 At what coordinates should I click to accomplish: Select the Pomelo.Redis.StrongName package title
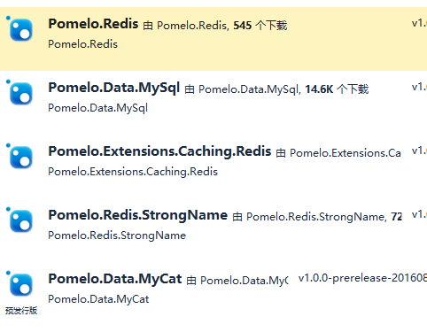tap(138, 215)
